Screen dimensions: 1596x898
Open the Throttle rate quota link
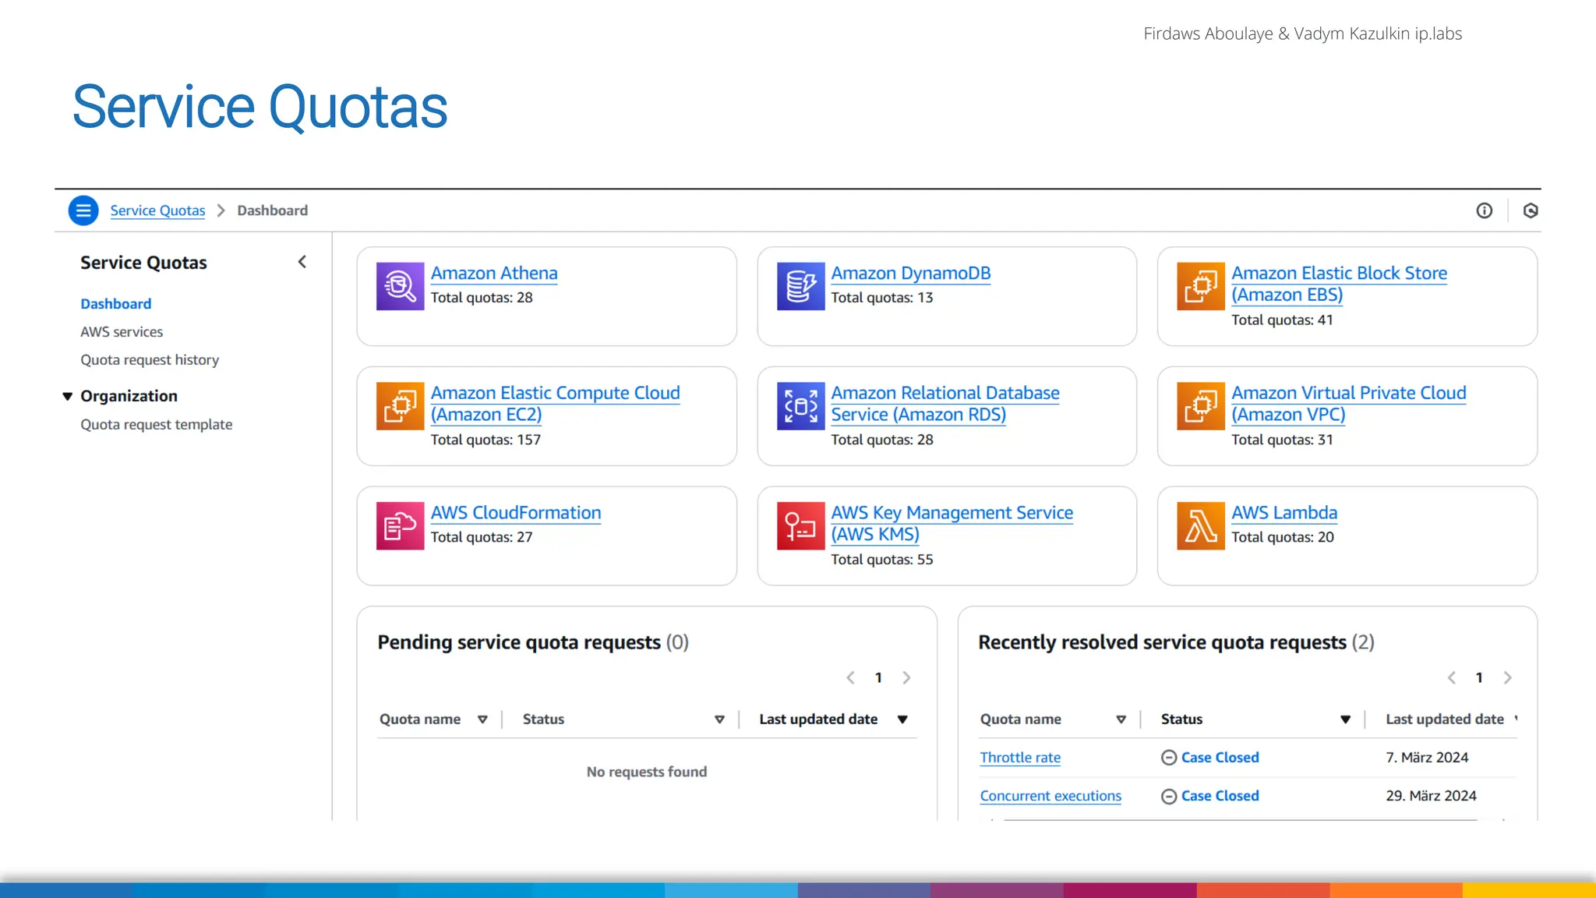pos(1019,757)
